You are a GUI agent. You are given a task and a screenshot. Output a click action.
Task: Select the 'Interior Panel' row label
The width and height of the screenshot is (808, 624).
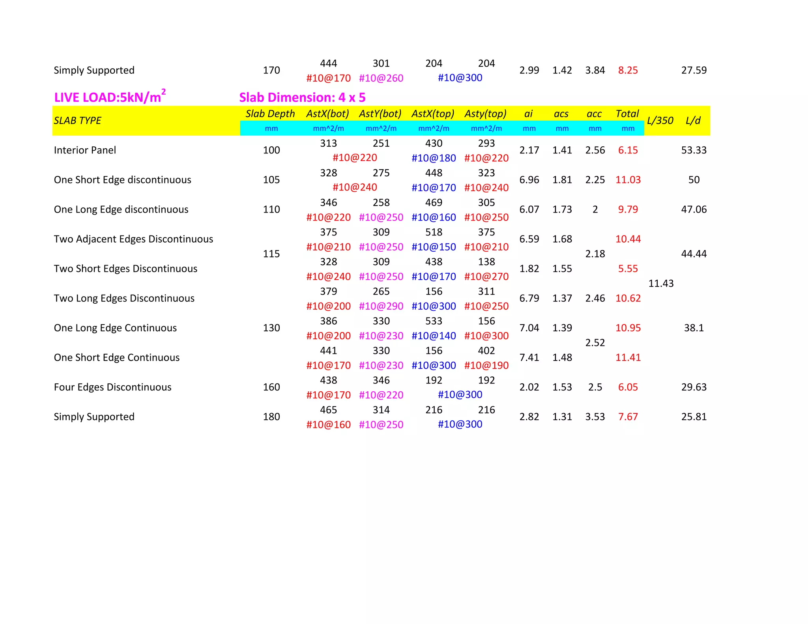(85, 150)
